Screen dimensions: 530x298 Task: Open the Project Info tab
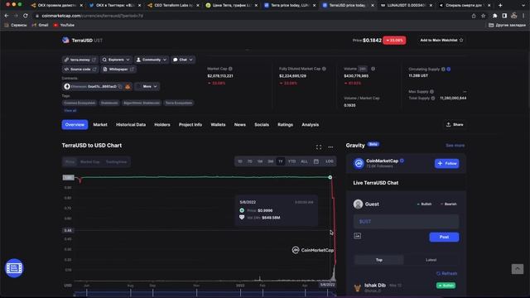[x=190, y=125]
